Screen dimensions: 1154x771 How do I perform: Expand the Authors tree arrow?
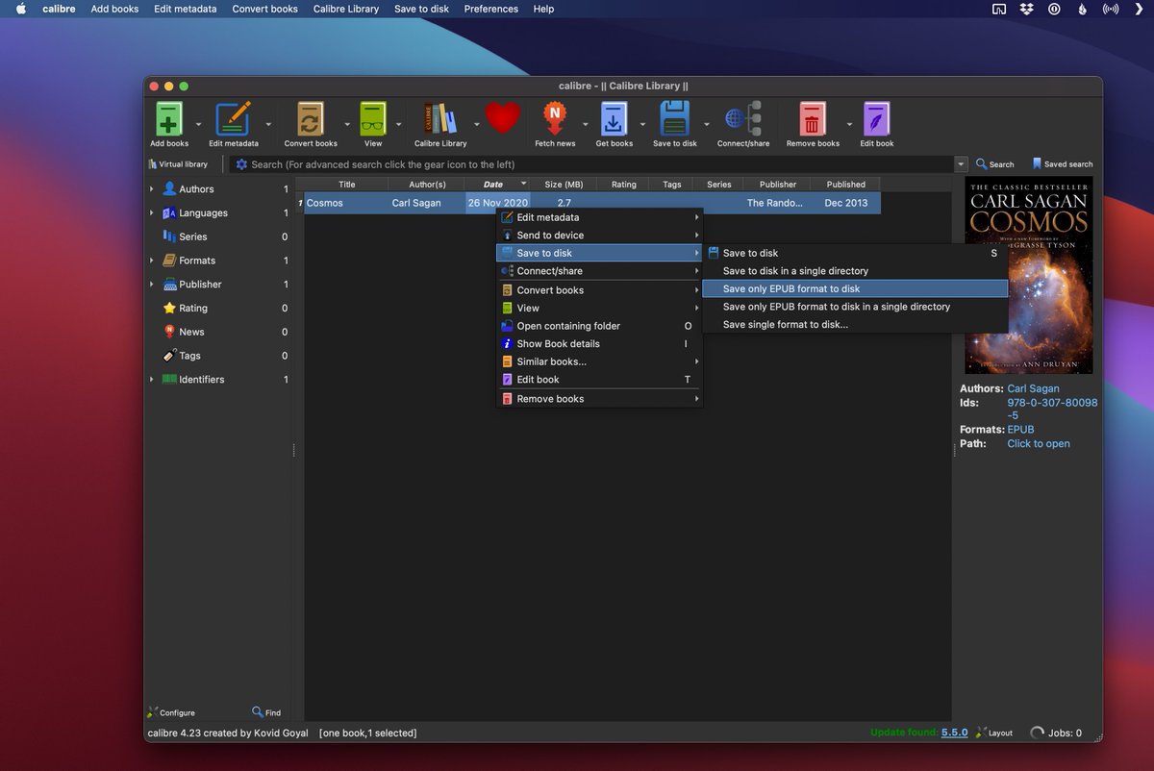pos(152,189)
